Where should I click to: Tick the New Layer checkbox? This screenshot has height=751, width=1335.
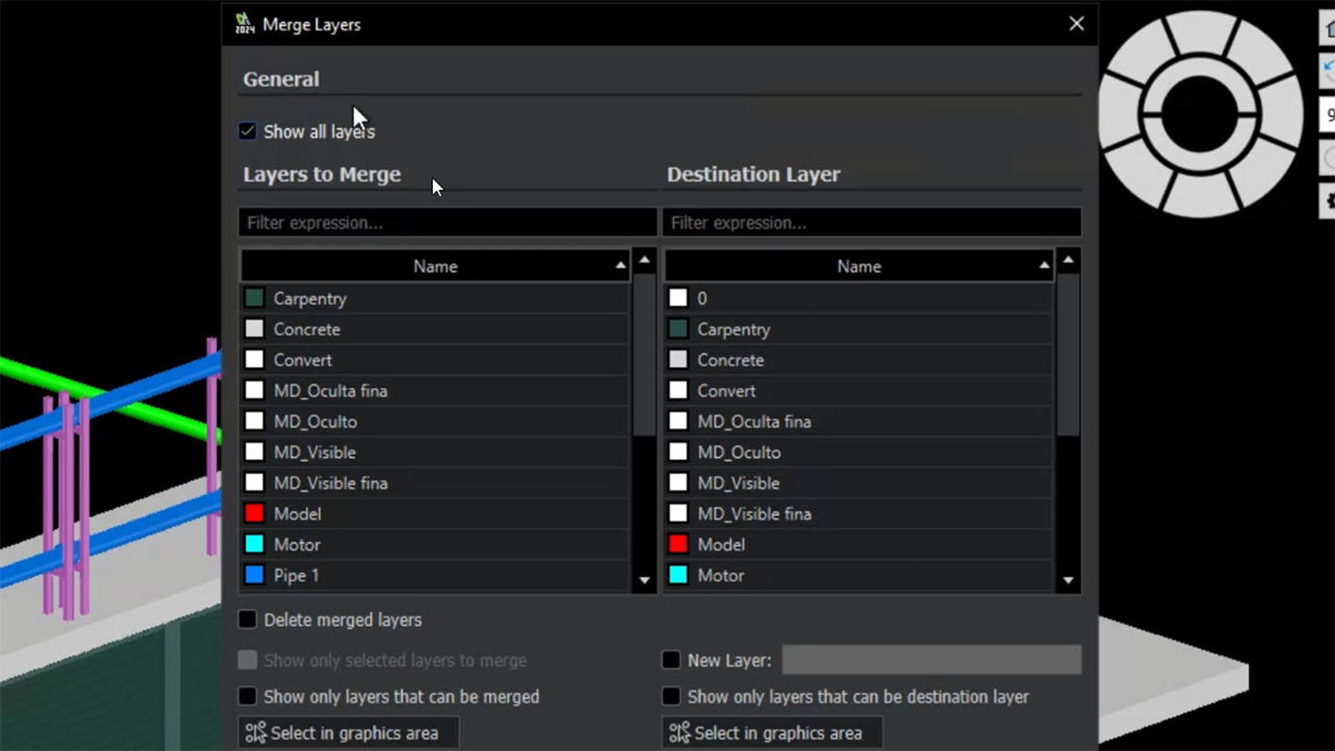[x=671, y=660]
